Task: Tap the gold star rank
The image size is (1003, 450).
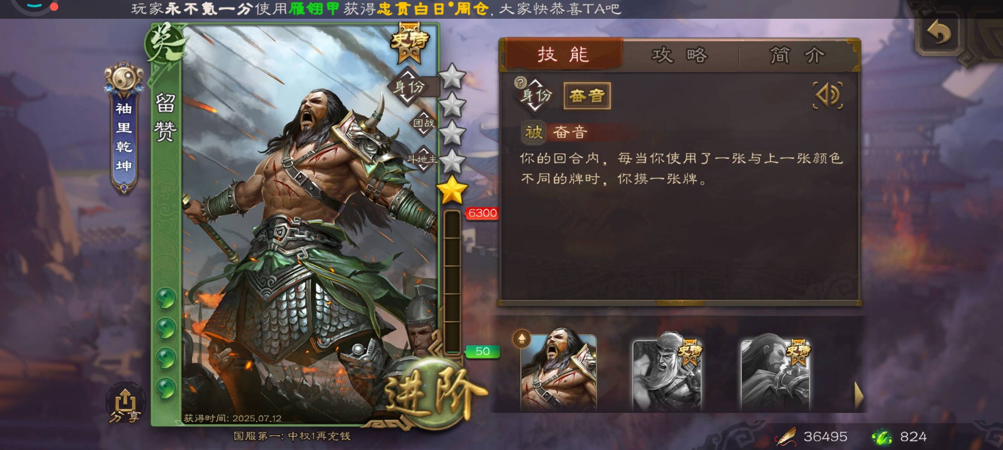Action: (452, 190)
